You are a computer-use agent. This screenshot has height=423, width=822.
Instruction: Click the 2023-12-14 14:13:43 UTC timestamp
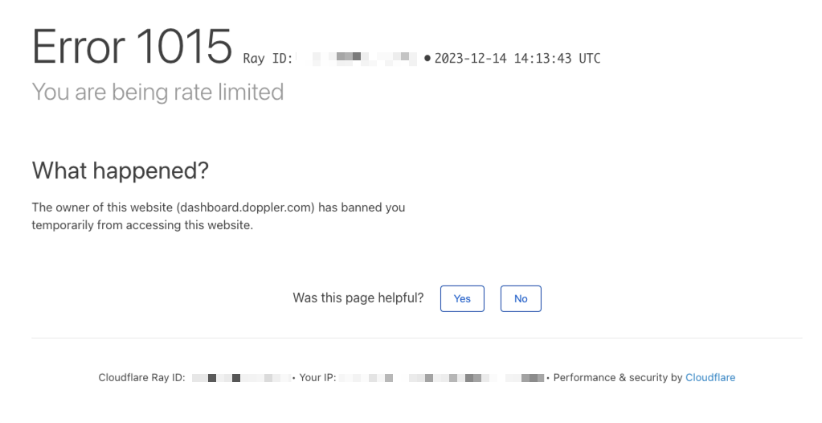pos(517,58)
